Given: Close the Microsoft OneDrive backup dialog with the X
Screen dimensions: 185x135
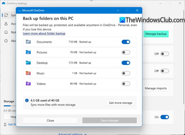Looking at the screenshot, I should point(137,10).
